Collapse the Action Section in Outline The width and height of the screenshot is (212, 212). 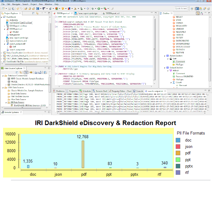coord(165,56)
